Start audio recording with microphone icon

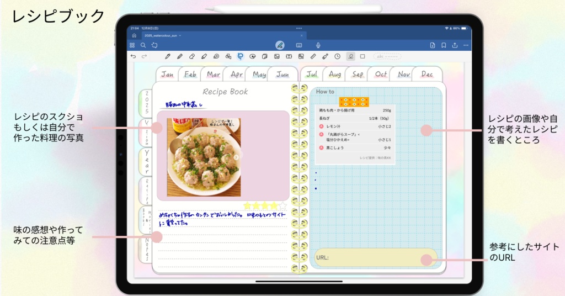pyautogui.click(x=318, y=45)
